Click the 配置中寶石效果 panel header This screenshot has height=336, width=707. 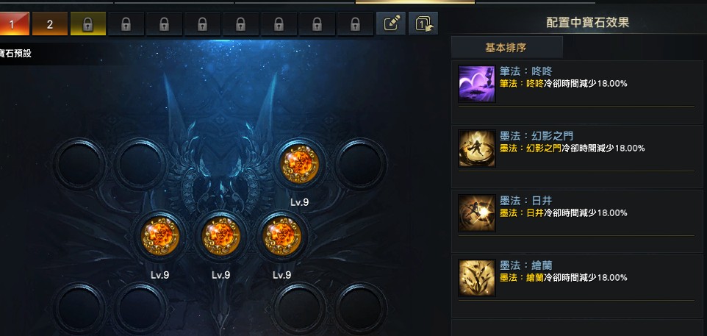click(x=587, y=23)
